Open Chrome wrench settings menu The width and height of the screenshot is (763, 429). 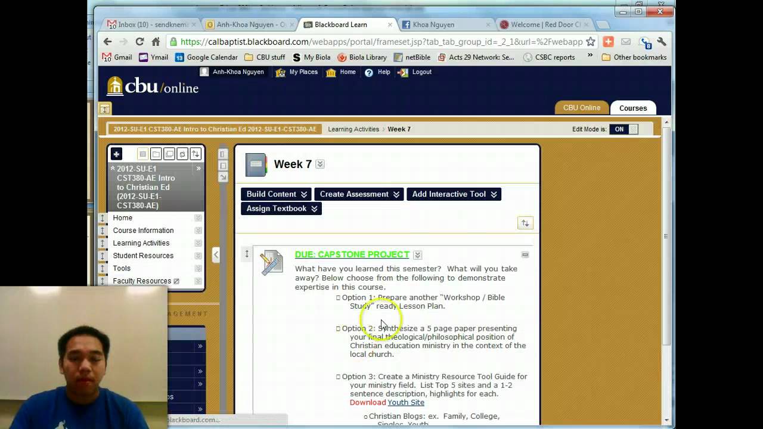(662, 41)
